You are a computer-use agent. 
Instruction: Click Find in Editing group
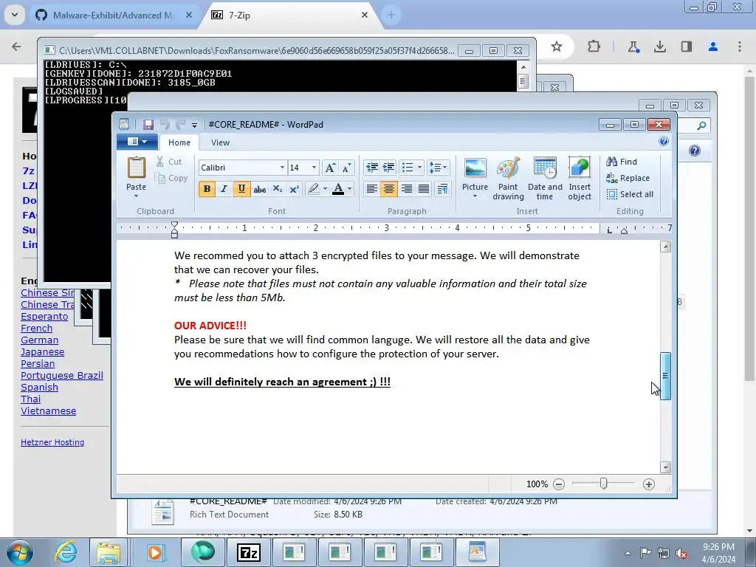tap(622, 162)
